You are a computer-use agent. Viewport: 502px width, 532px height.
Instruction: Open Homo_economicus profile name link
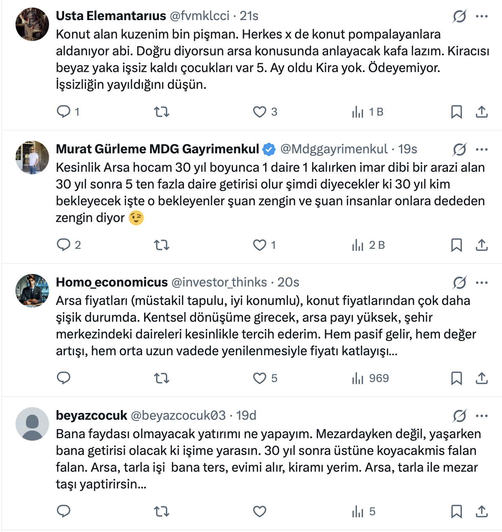pos(111,282)
